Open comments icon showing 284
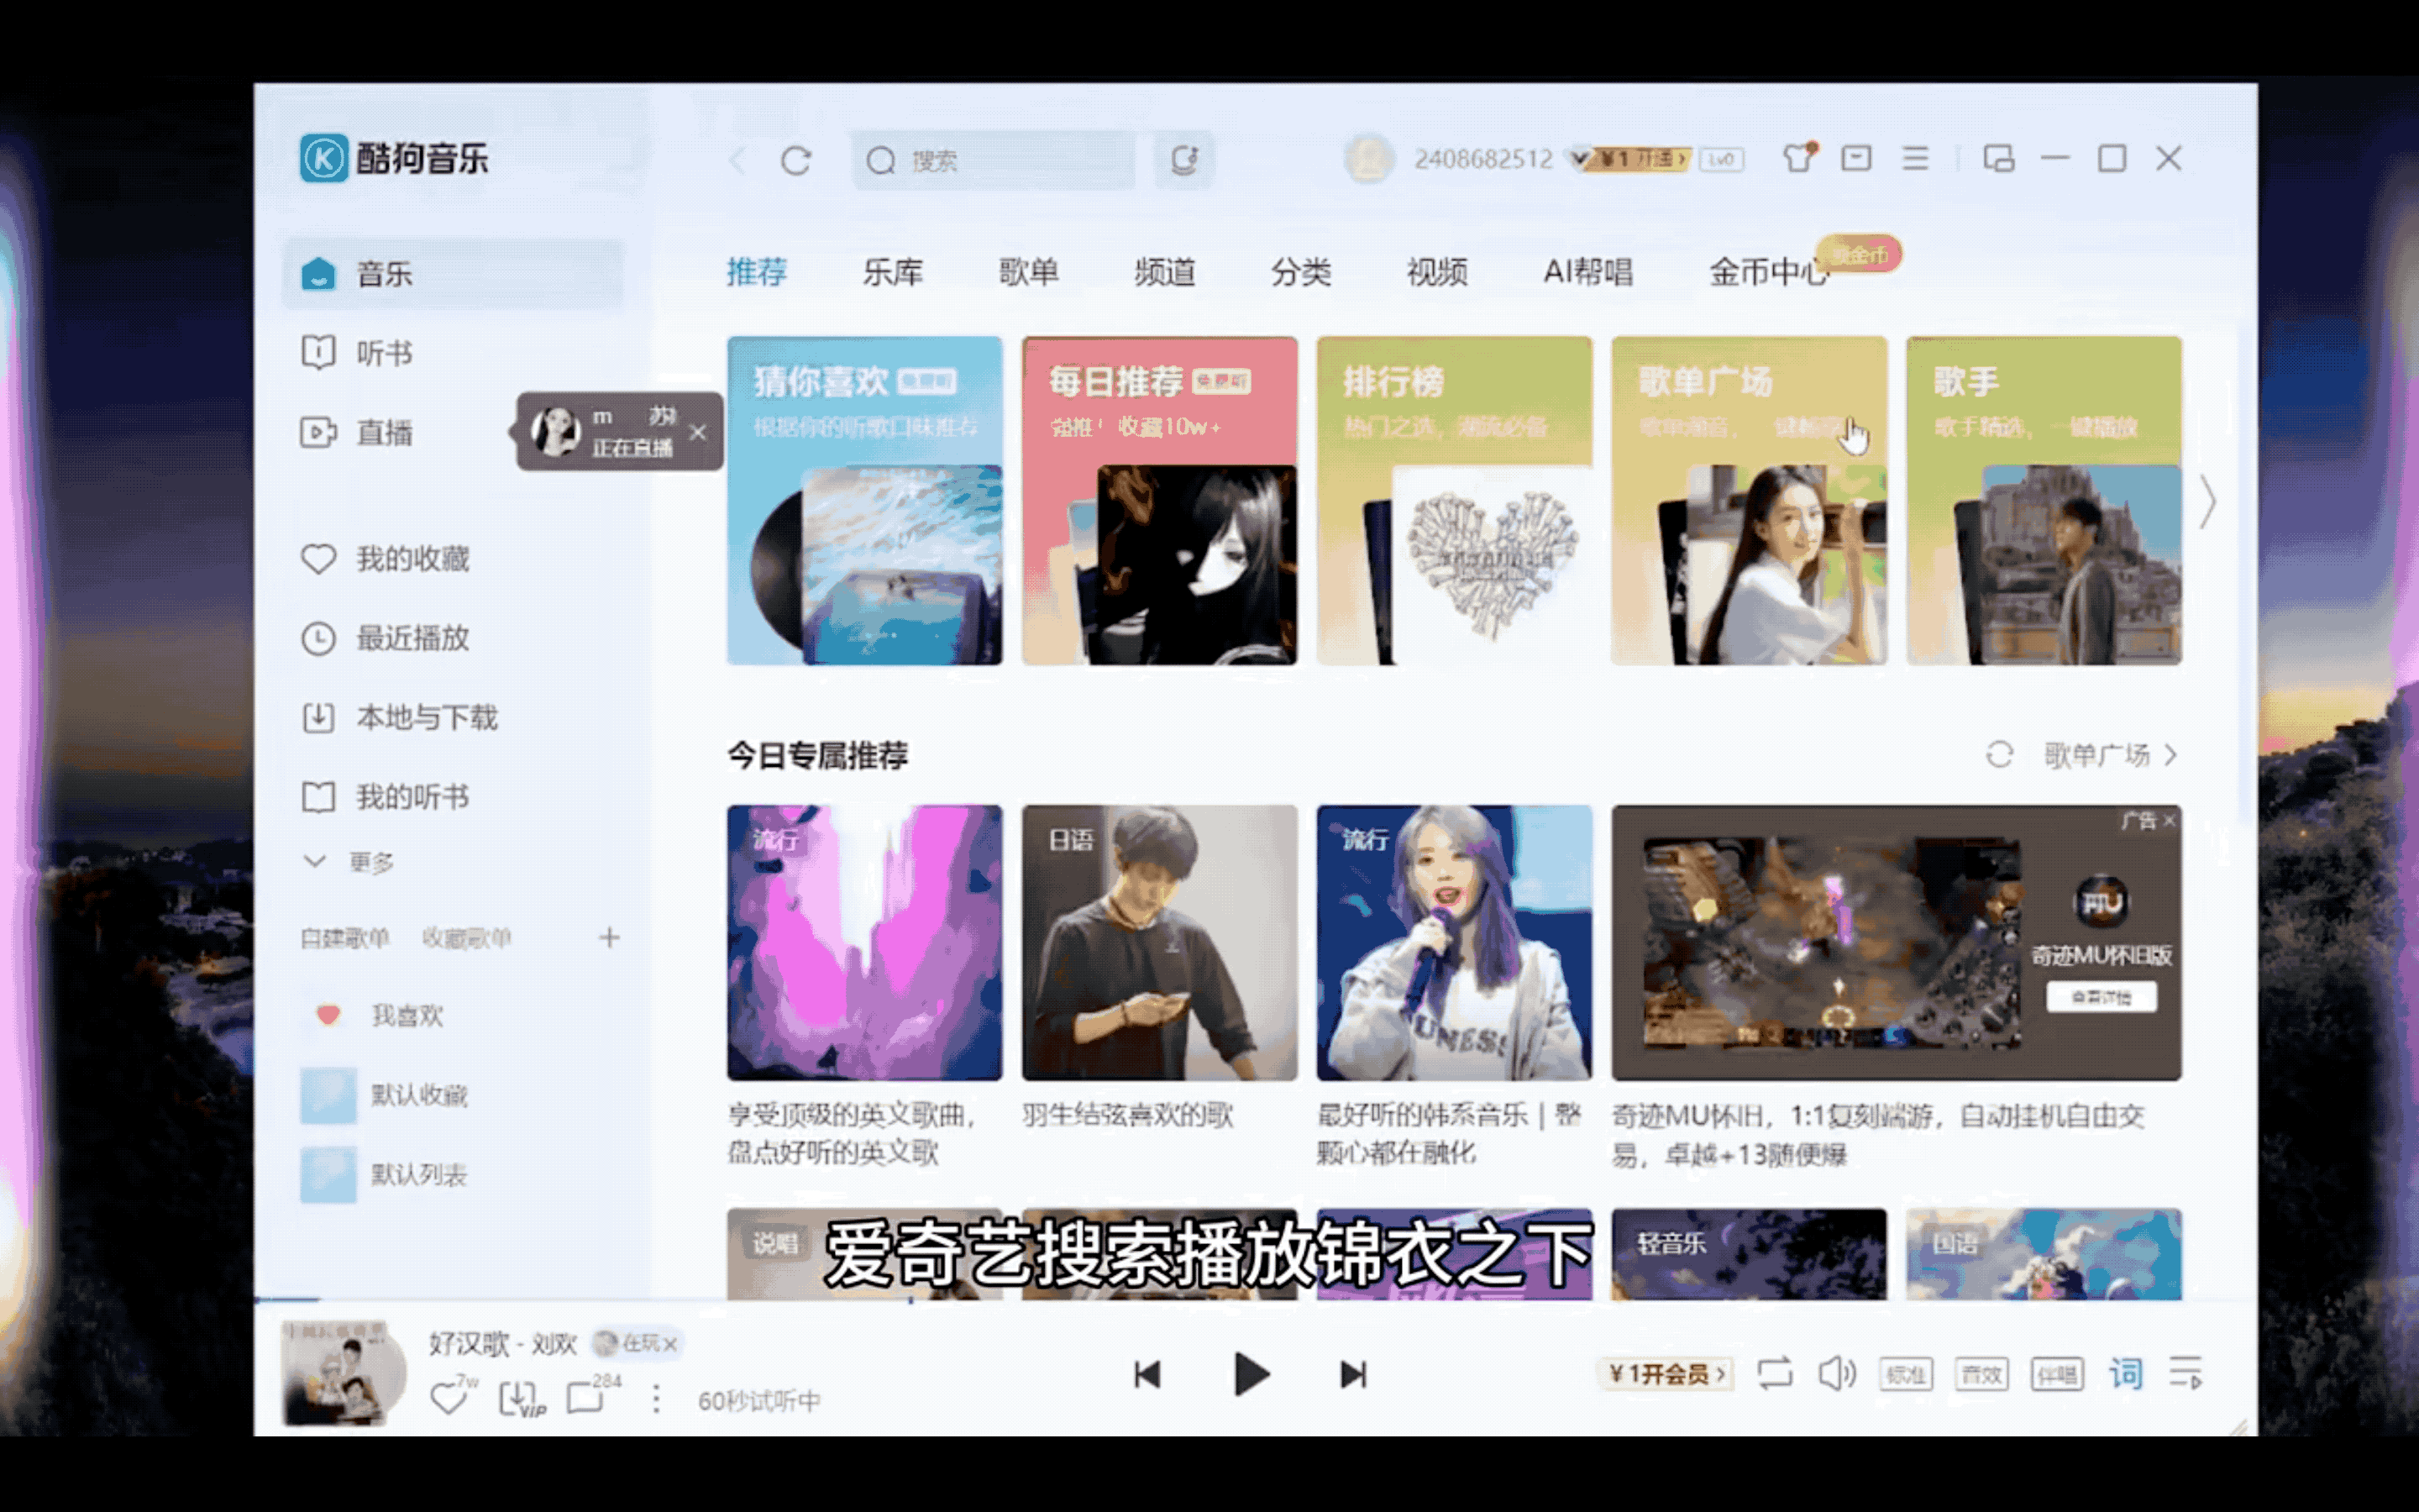2419x1512 pixels. [x=585, y=1397]
